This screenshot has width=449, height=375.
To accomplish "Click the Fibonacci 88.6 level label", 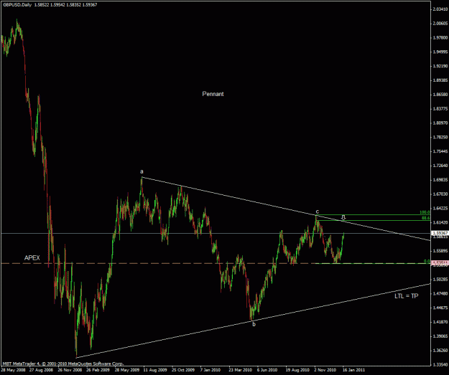I will (425, 218).
